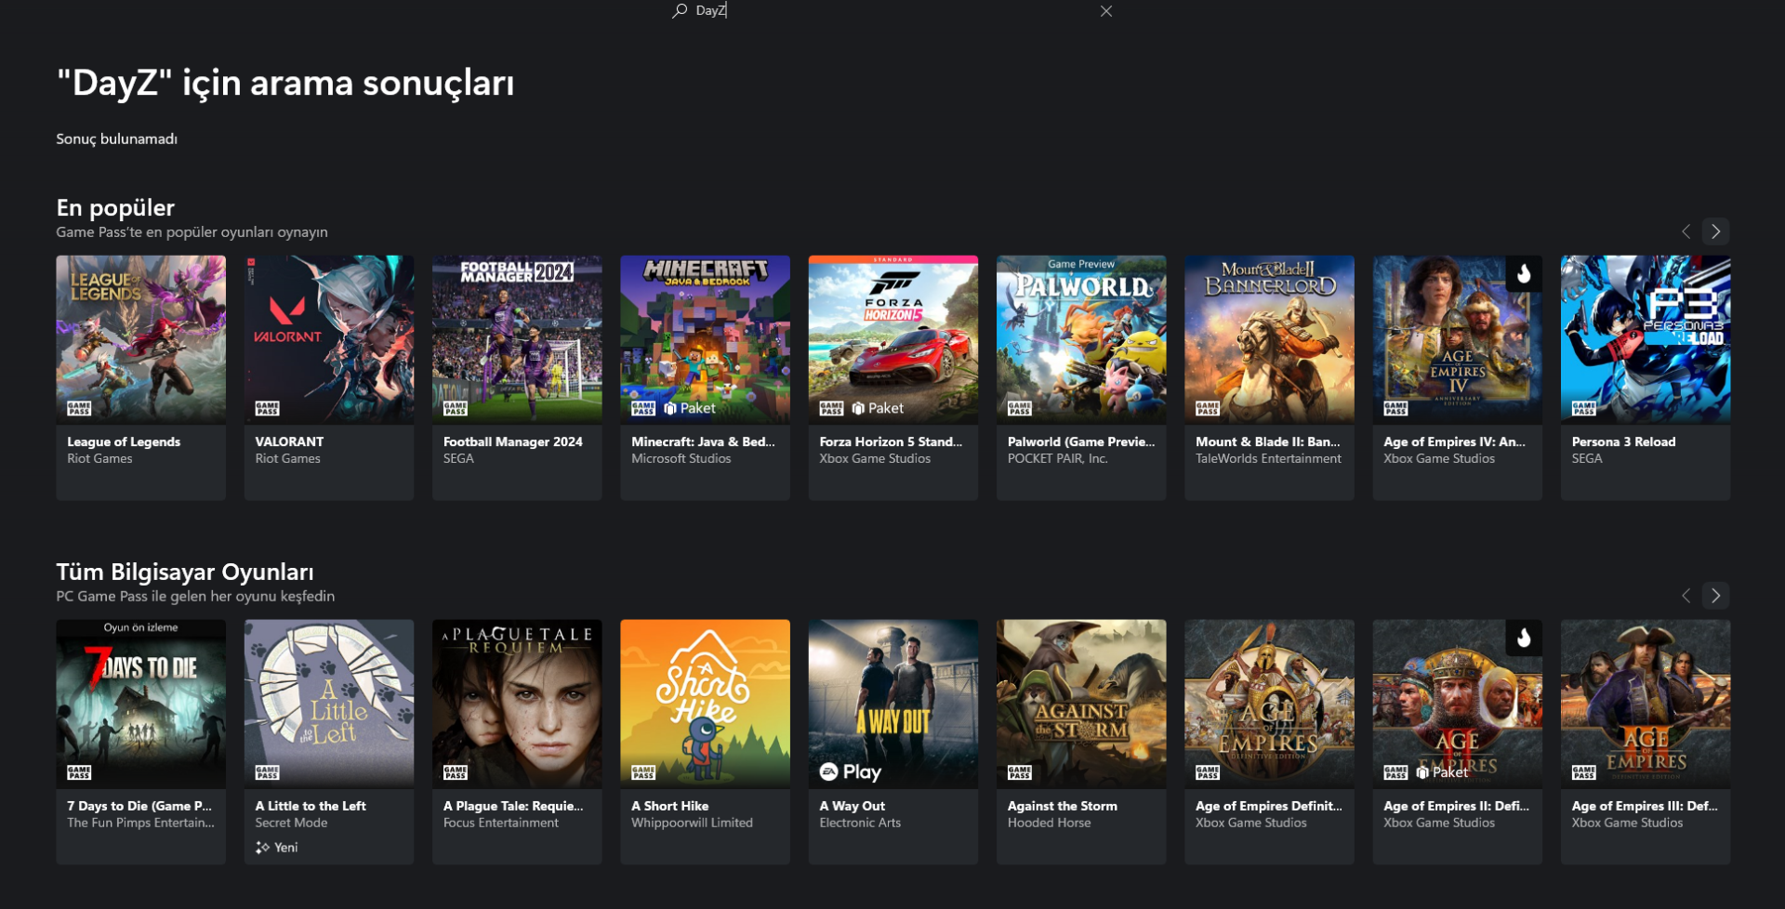The height and width of the screenshot is (909, 1785).
Task: Open Age of Empires II Definitive cover
Action: click(1458, 705)
